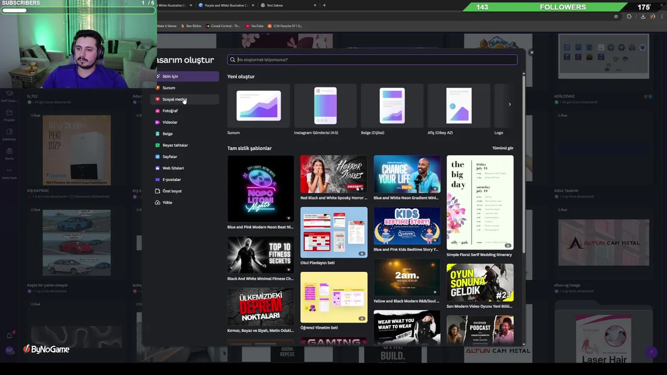Image resolution: width=667 pixels, height=375 pixels.
Task: Switch to the Yeni Sekme browser tab
Action: (287, 5)
